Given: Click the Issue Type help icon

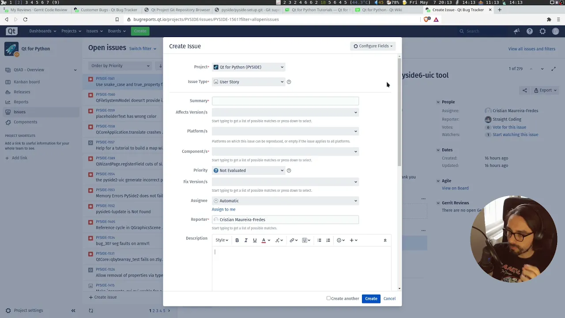Looking at the screenshot, I should [x=289, y=82].
